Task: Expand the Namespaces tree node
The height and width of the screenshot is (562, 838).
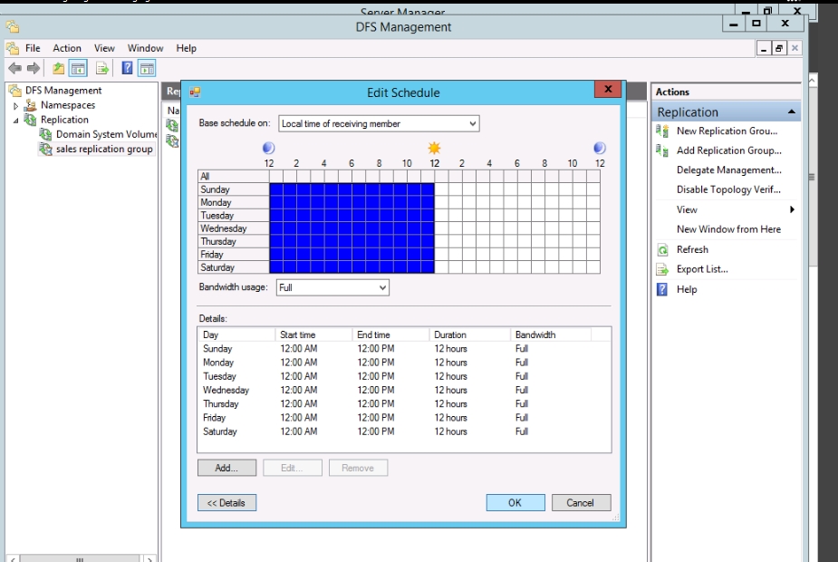Action: tap(15, 106)
